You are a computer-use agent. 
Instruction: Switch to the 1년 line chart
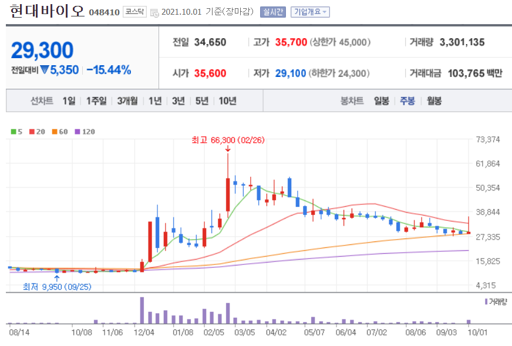[155, 100]
